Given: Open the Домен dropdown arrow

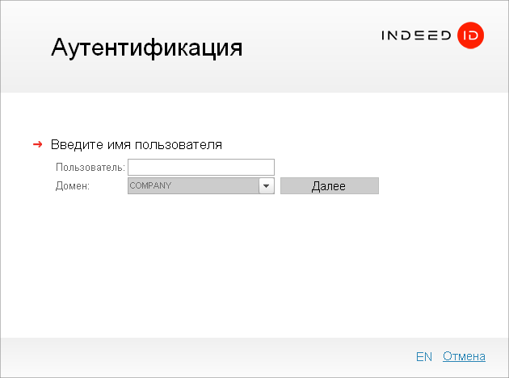Looking at the screenshot, I should coord(267,186).
